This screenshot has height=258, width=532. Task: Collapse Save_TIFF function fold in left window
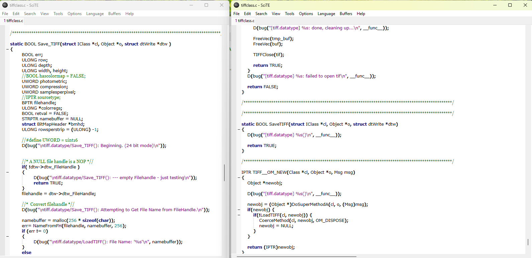tap(7, 49)
